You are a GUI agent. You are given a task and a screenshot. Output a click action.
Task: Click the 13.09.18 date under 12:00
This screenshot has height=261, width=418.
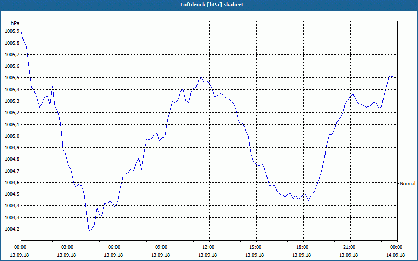click(207, 255)
